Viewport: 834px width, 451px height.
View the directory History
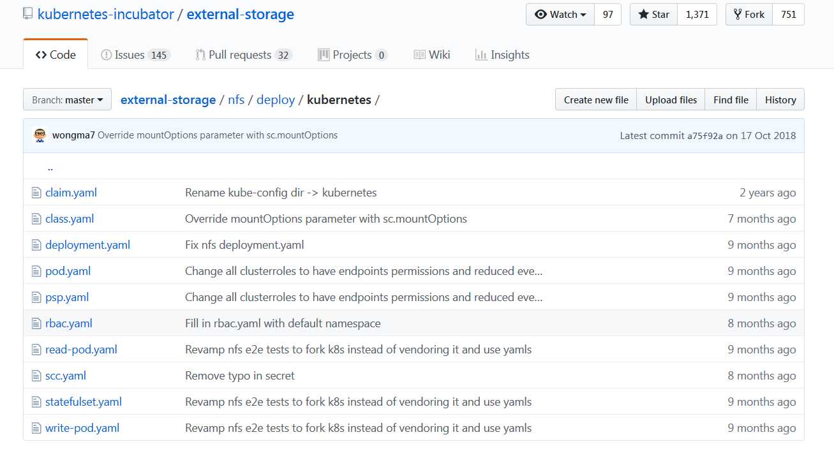coord(780,100)
